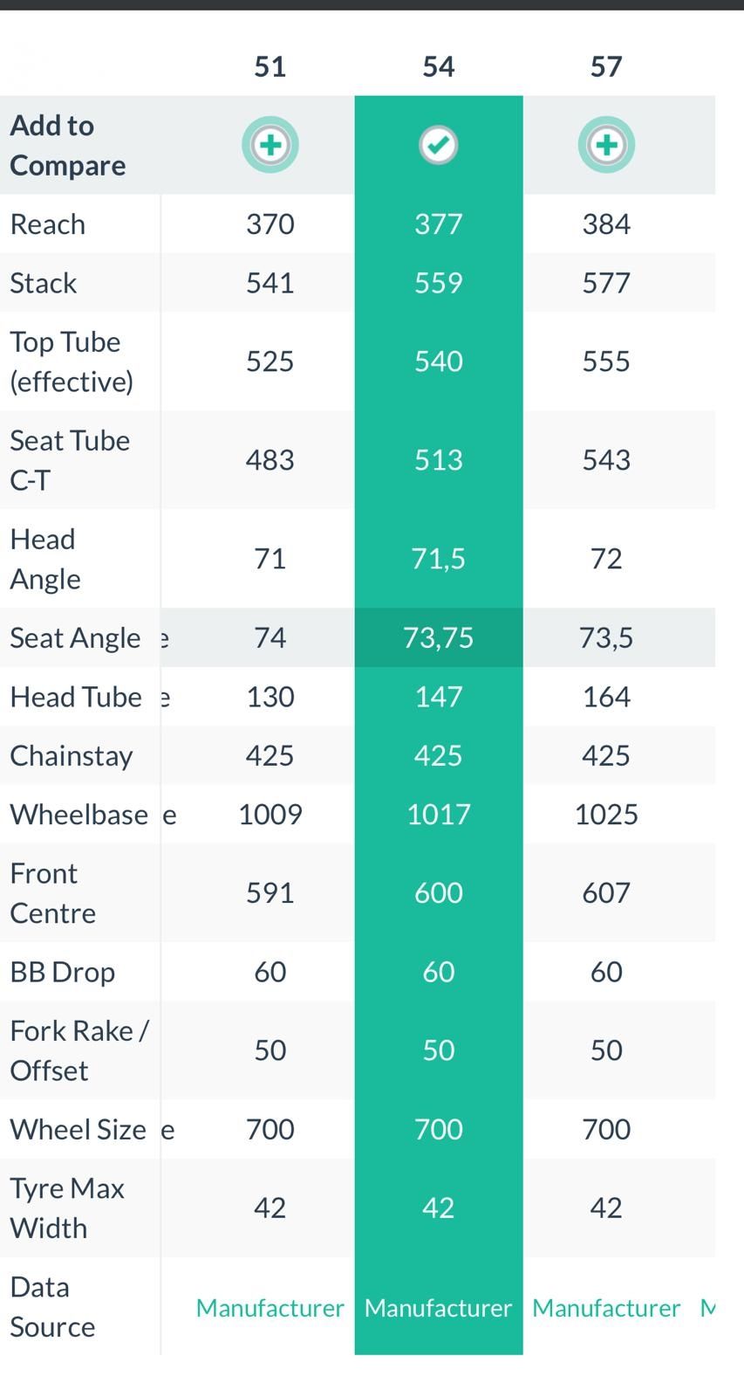Screen dimensions: 744x1397
Task: Select the 607 front centre value
Action: coord(606,892)
